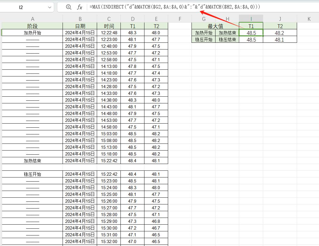Image resolution: width=319 pixels, height=246 pixels.
Task: Select cell H3 containing 稳压结束
Action: pos(227,40)
